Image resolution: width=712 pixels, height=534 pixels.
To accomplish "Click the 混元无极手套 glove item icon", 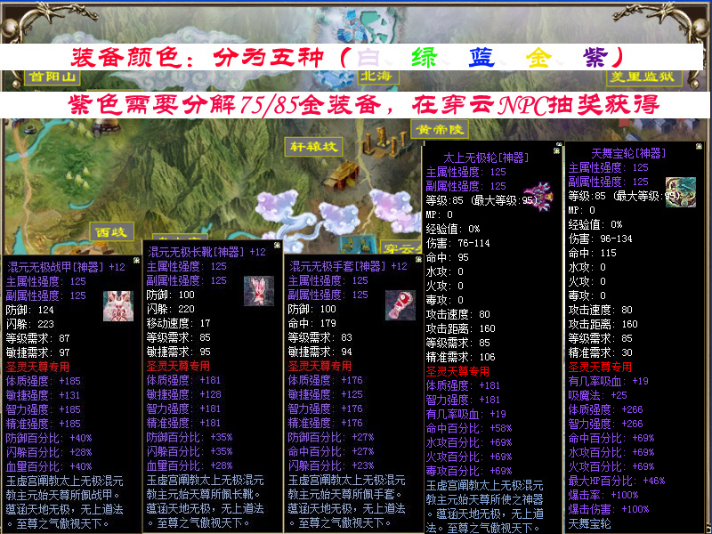I will tap(400, 305).
